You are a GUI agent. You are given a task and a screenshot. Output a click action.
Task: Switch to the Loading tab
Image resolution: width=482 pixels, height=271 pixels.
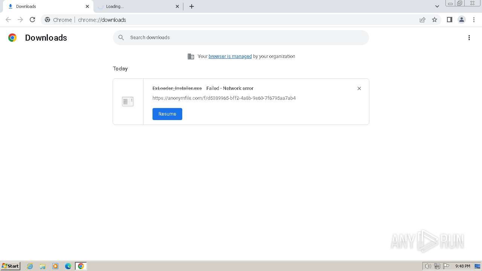pyautogui.click(x=137, y=6)
